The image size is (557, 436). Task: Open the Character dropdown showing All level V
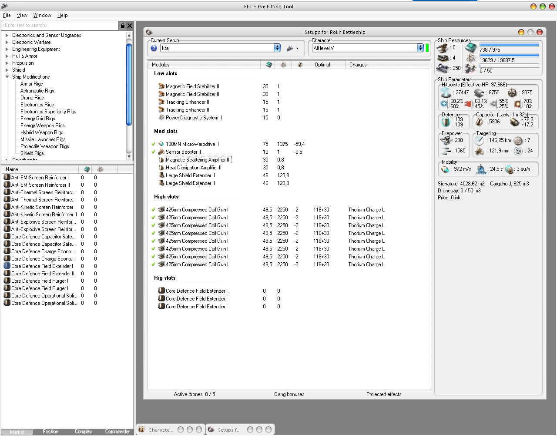tap(420, 48)
